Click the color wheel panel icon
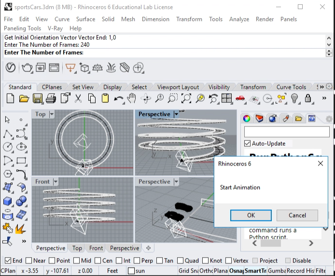Viewport: 335px width, 276px height. pyautogui.click(x=247, y=118)
